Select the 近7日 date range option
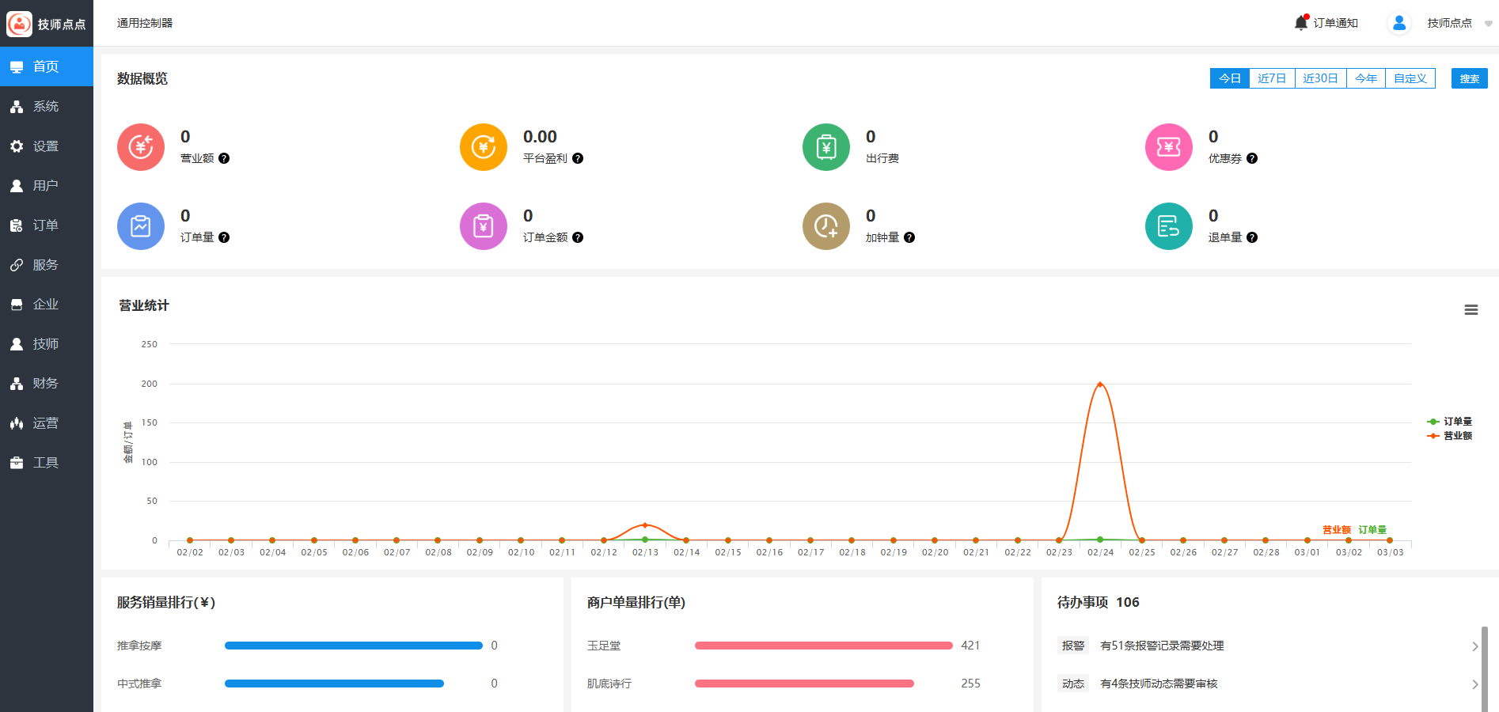1499x712 pixels. tap(1272, 78)
